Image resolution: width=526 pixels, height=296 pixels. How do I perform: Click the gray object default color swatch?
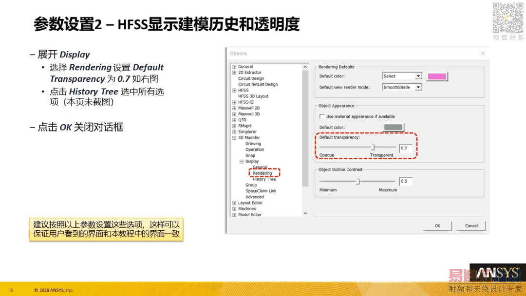coord(394,128)
